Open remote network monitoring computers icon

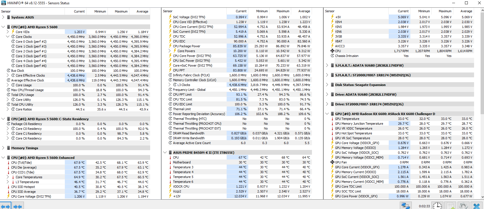pos(406,206)
